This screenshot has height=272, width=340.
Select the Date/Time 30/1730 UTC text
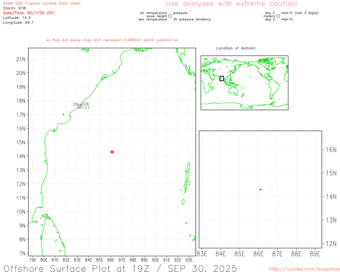28,13
